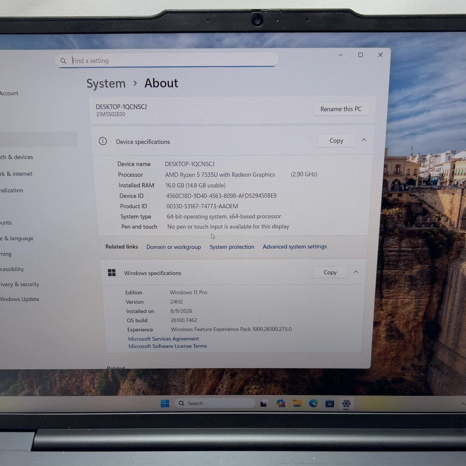Open Domain or workgroup link
Screen dimensions: 466x466
(174, 247)
